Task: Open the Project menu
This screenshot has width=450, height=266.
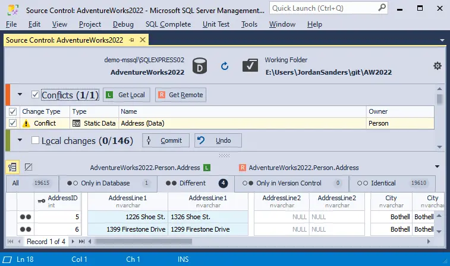Action: (x=90, y=24)
